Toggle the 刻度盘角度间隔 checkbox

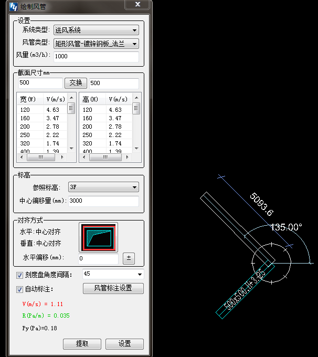pos(19,275)
